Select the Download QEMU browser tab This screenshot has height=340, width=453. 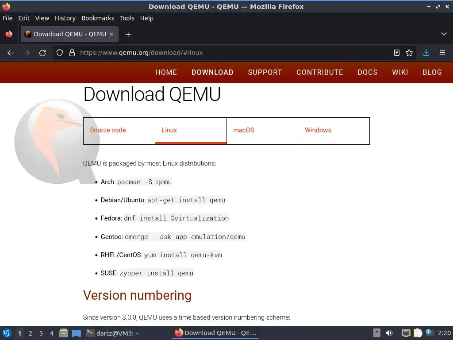point(69,34)
